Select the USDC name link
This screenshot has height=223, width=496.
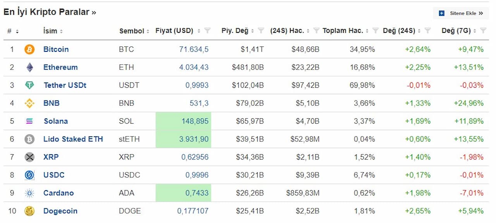click(x=54, y=175)
